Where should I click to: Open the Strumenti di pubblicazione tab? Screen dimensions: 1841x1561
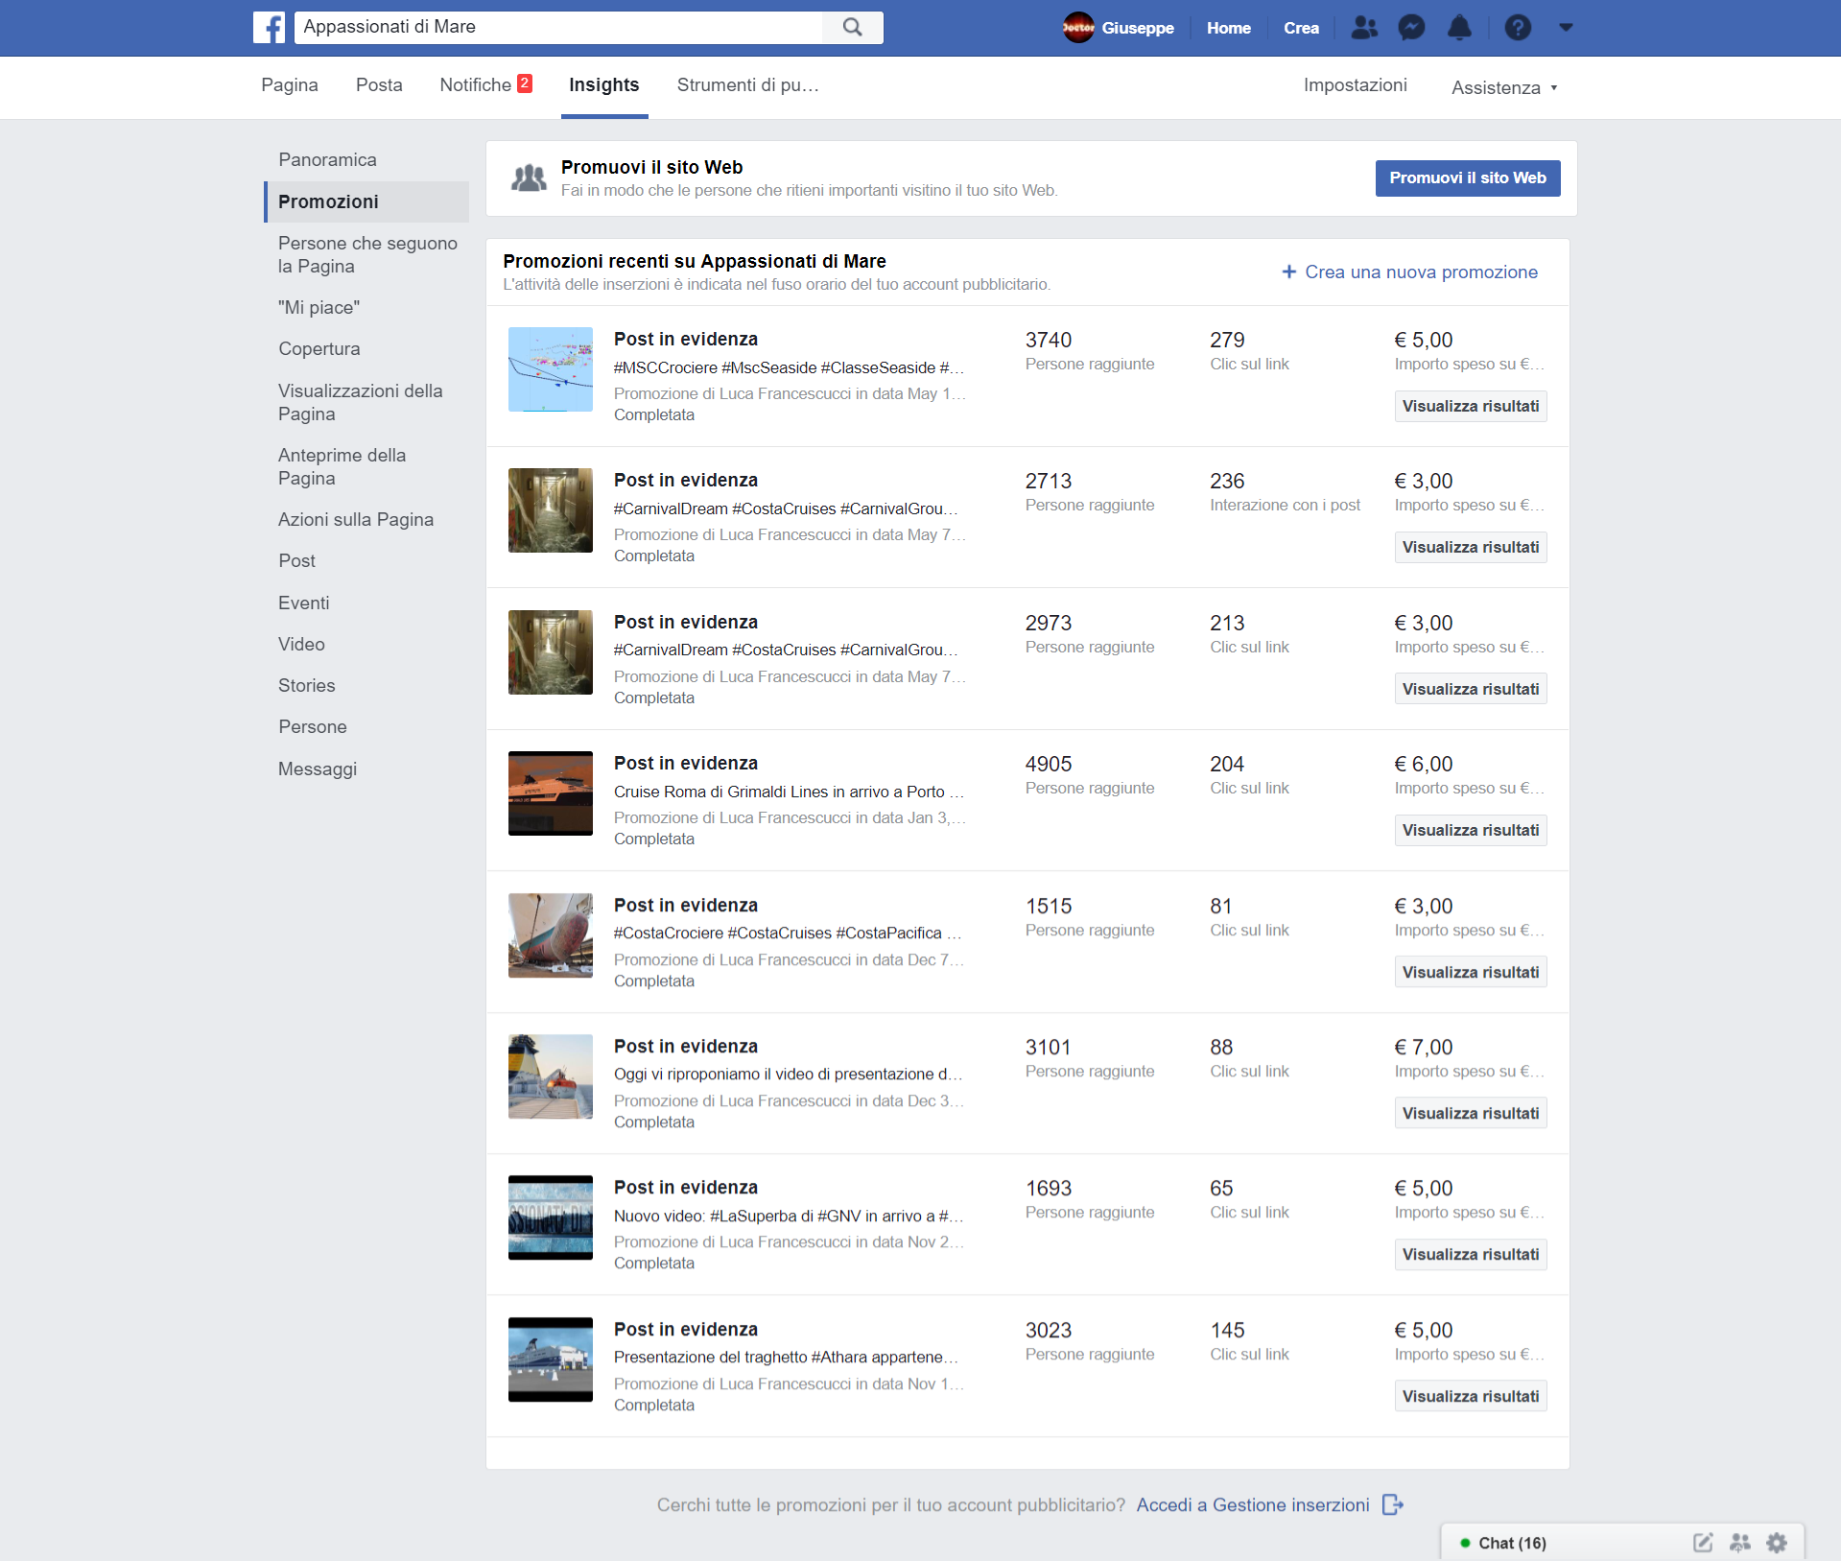tap(747, 84)
